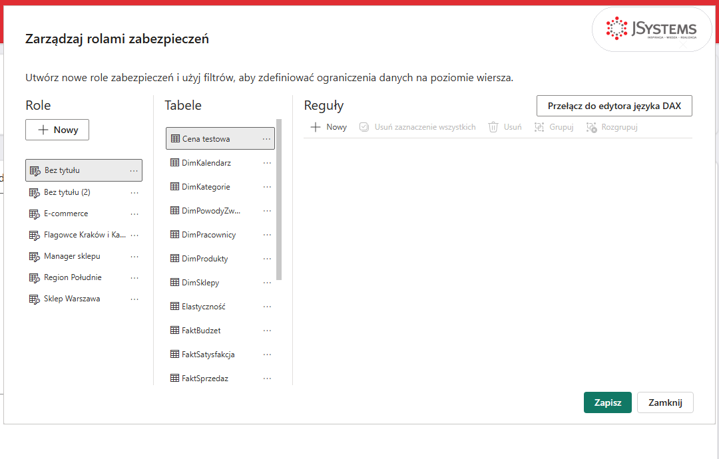The width and height of the screenshot is (719, 459).
Task: Click the table icon beside DimKalendarz
Action: tap(174, 162)
